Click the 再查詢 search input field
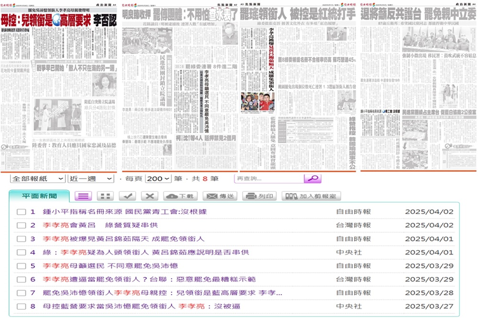The width and height of the screenshot is (478, 318). click(x=269, y=179)
